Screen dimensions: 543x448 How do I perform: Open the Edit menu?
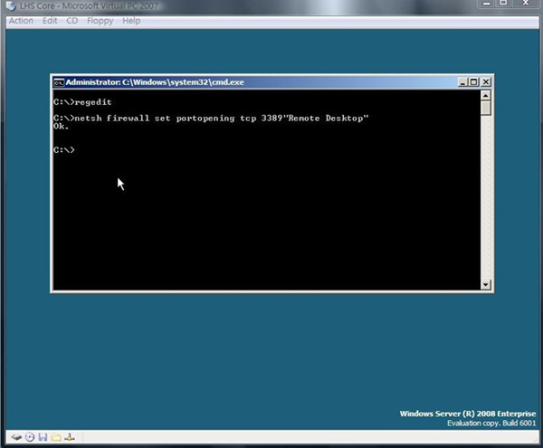click(50, 21)
